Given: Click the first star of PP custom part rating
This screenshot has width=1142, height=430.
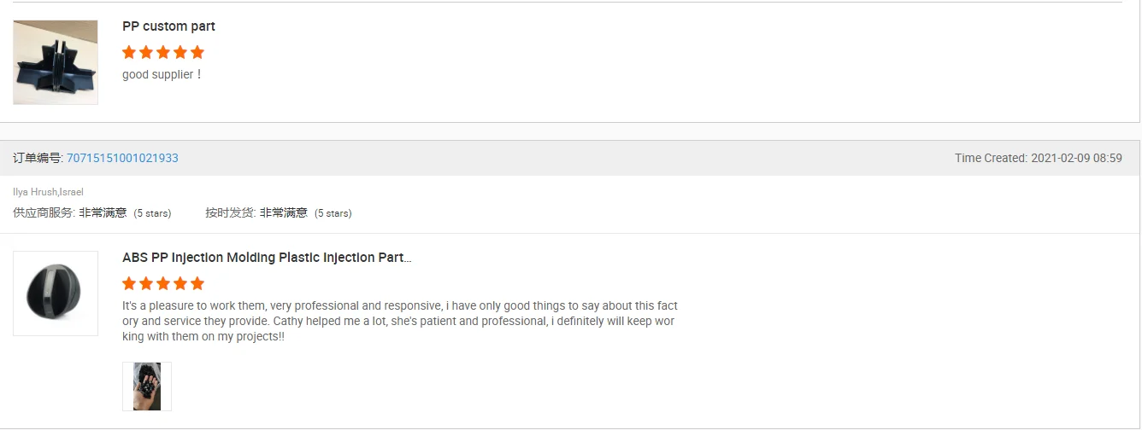Looking at the screenshot, I should [129, 52].
